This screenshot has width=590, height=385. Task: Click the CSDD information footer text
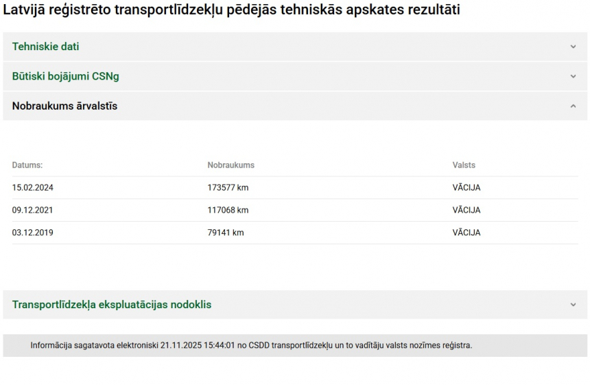251,345
